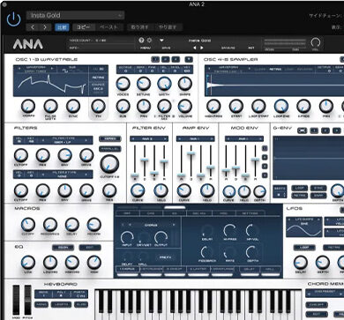The image size is (344, 320).
Task: Click next arrow on Amp Env preset selector
Action: point(212,139)
